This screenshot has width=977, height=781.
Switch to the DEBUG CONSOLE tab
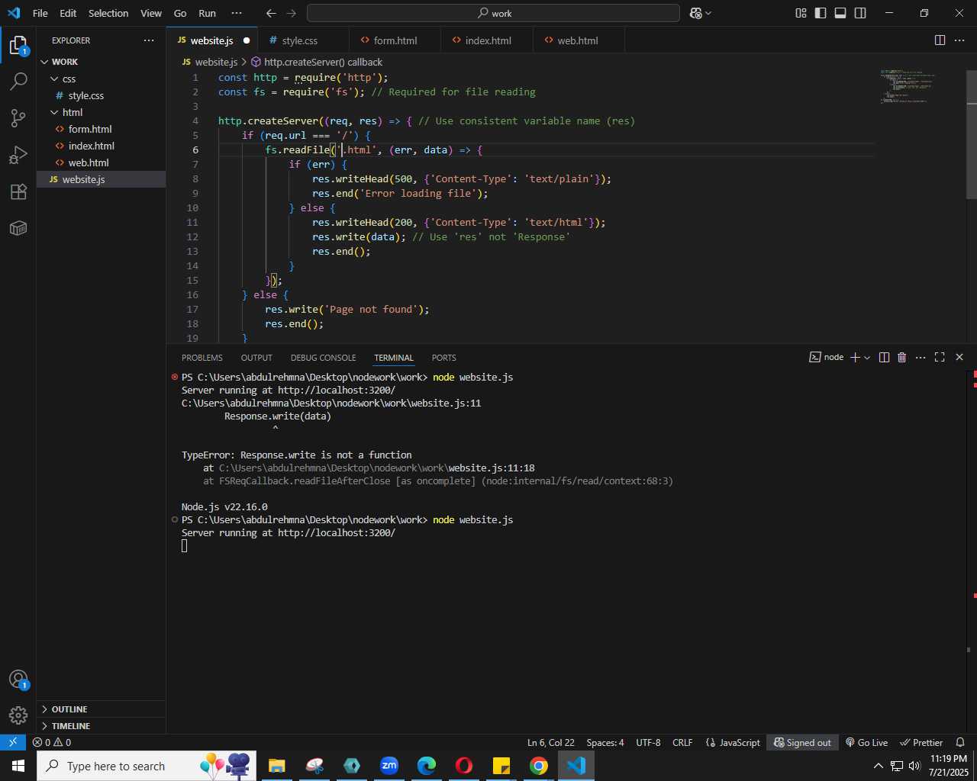(323, 358)
